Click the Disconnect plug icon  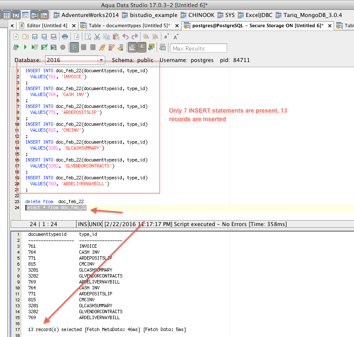point(112,47)
